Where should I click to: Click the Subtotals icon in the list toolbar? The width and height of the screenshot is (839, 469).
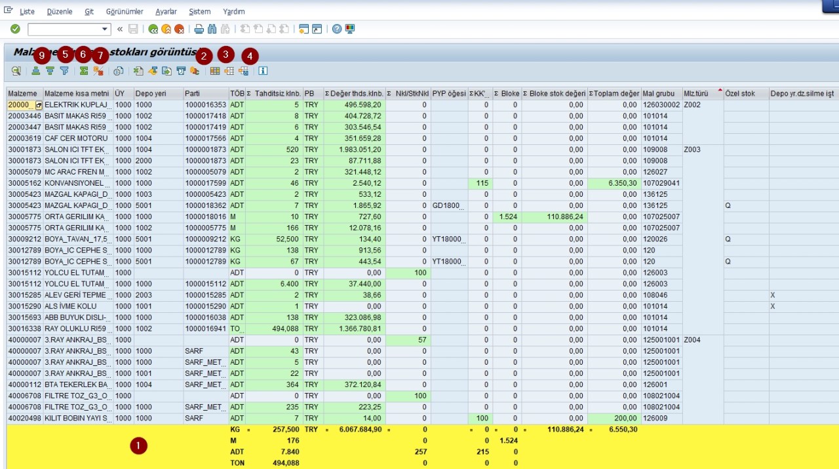(x=98, y=71)
